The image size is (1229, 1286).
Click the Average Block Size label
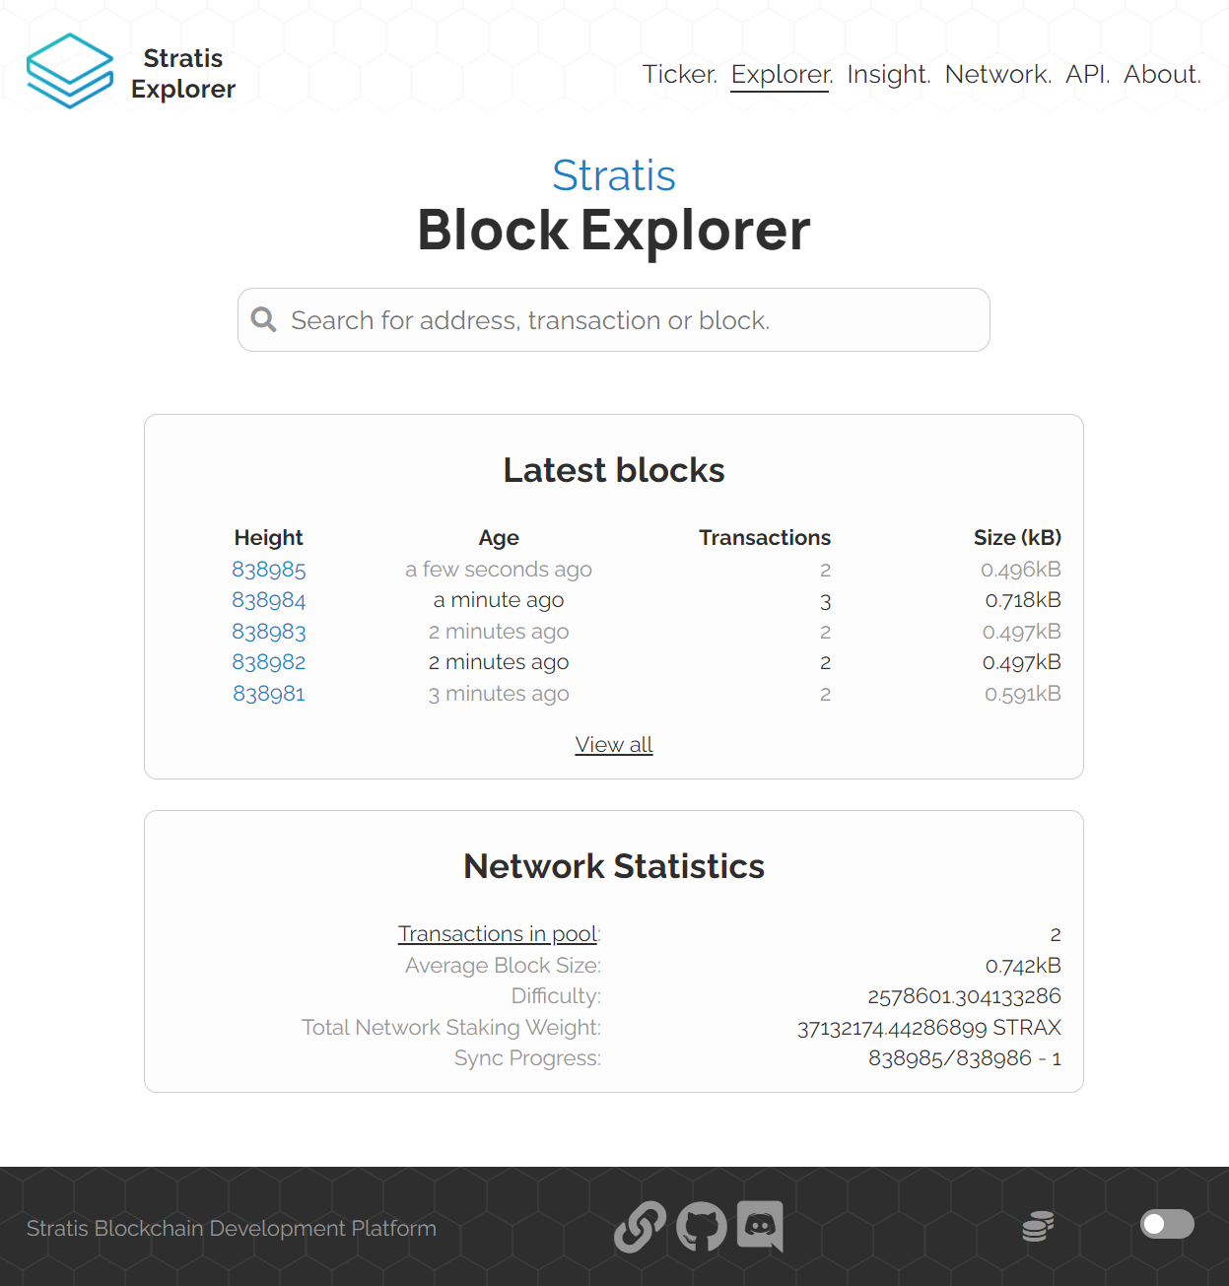tap(503, 966)
